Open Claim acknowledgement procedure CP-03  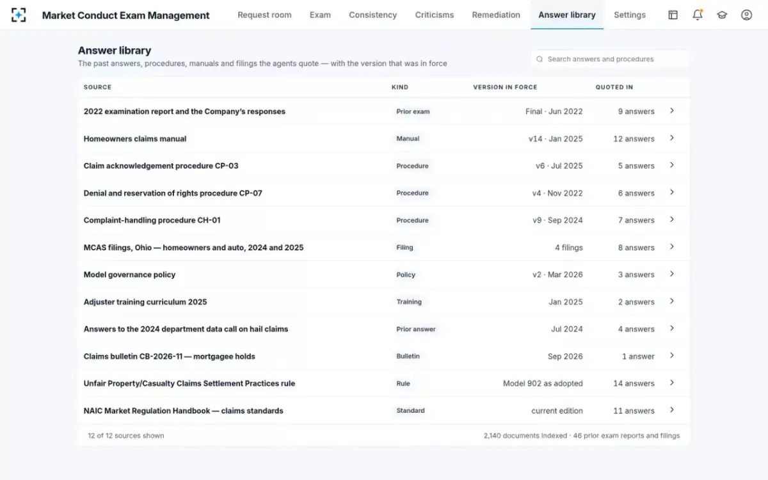tap(161, 166)
